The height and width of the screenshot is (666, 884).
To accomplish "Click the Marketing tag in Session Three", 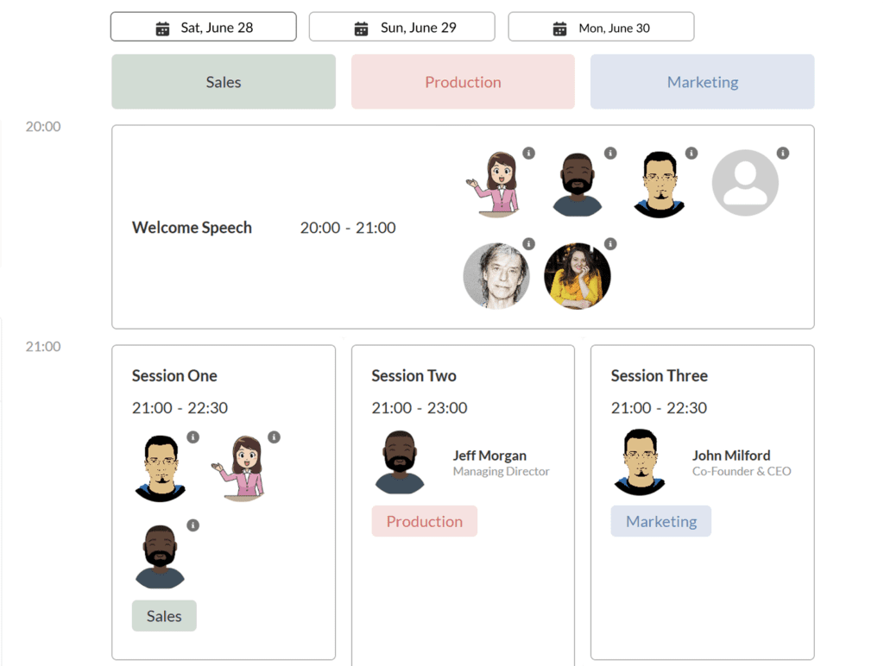I will click(x=661, y=522).
